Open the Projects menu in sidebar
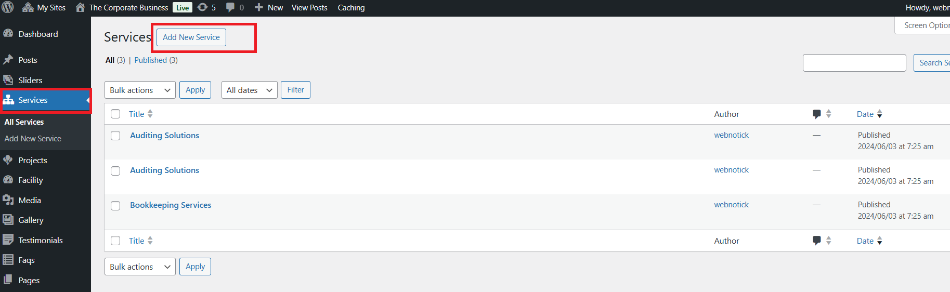The width and height of the screenshot is (950, 292). pyautogui.click(x=33, y=160)
